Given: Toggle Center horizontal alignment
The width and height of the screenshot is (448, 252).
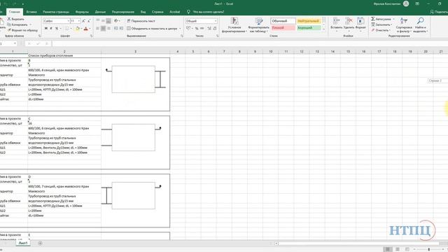Looking at the screenshot, I should (x=103, y=28).
